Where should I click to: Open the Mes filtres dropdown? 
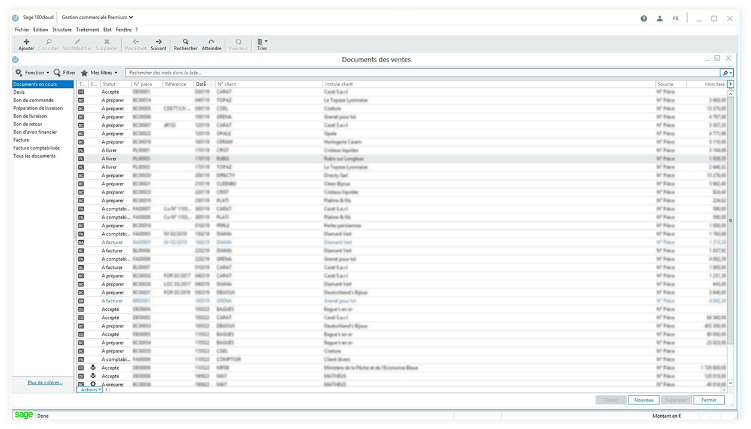99,73
